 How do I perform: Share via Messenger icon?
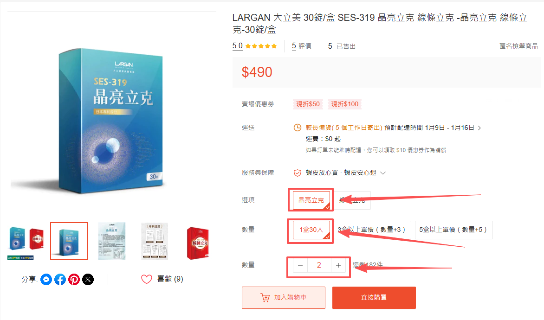click(46, 280)
